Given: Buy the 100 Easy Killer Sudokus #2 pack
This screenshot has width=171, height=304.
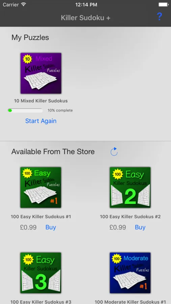Looking at the screenshot, I should [140, 227].
